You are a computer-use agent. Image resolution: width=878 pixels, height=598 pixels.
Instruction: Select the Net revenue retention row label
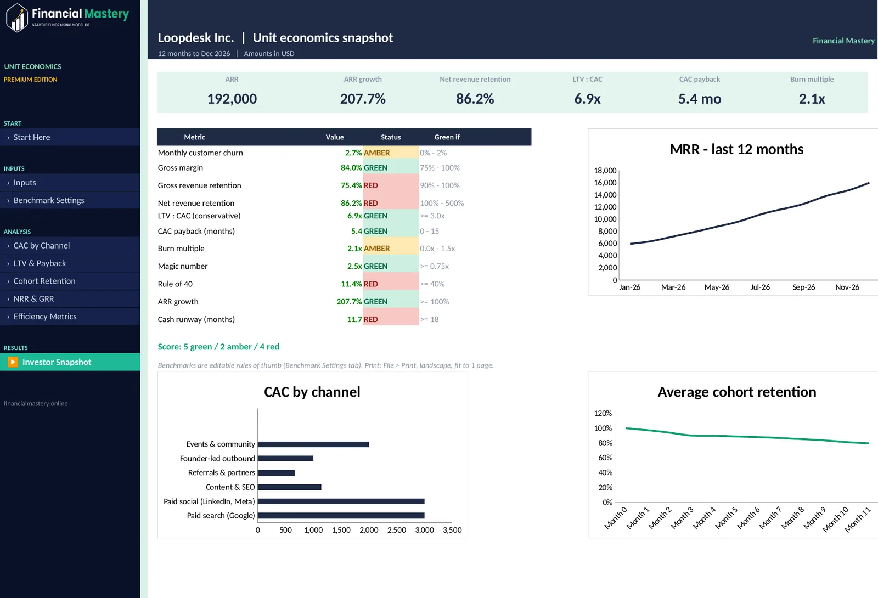196,203
